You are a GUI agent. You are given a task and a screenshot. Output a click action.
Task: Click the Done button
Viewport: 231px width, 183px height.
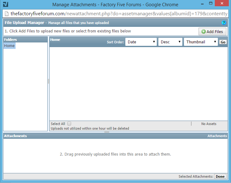click(220, 176)
